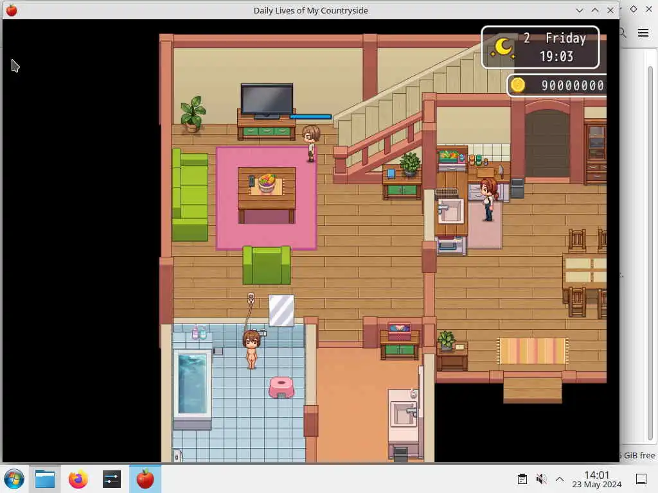Expand hidden system tray icons
Viewport: 658px width, 493px height.
[560, 479]
